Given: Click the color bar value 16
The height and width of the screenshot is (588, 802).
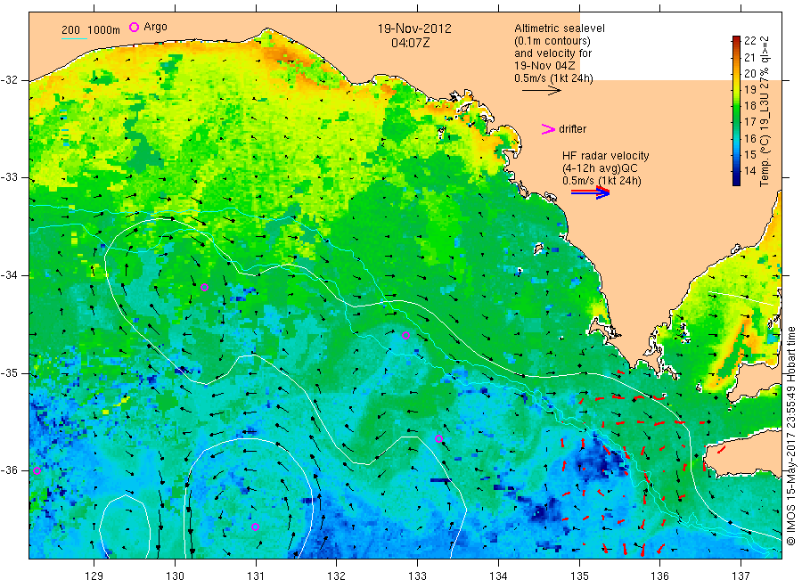Looking at the screenshot, I should point(749,139).
